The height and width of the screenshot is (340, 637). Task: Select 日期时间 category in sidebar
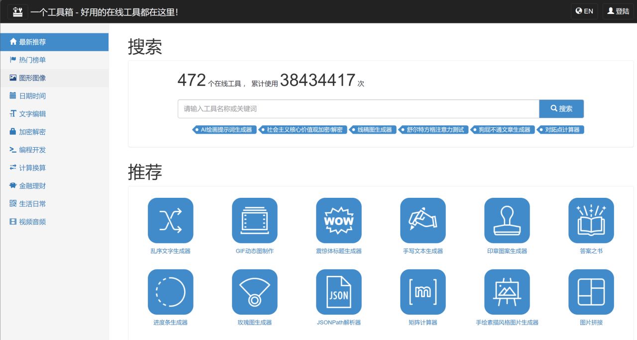click(54, 95)
